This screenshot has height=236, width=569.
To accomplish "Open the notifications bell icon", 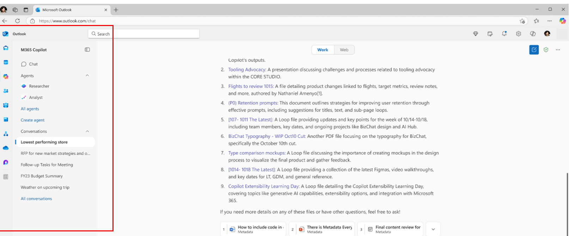I will point(504,34).
